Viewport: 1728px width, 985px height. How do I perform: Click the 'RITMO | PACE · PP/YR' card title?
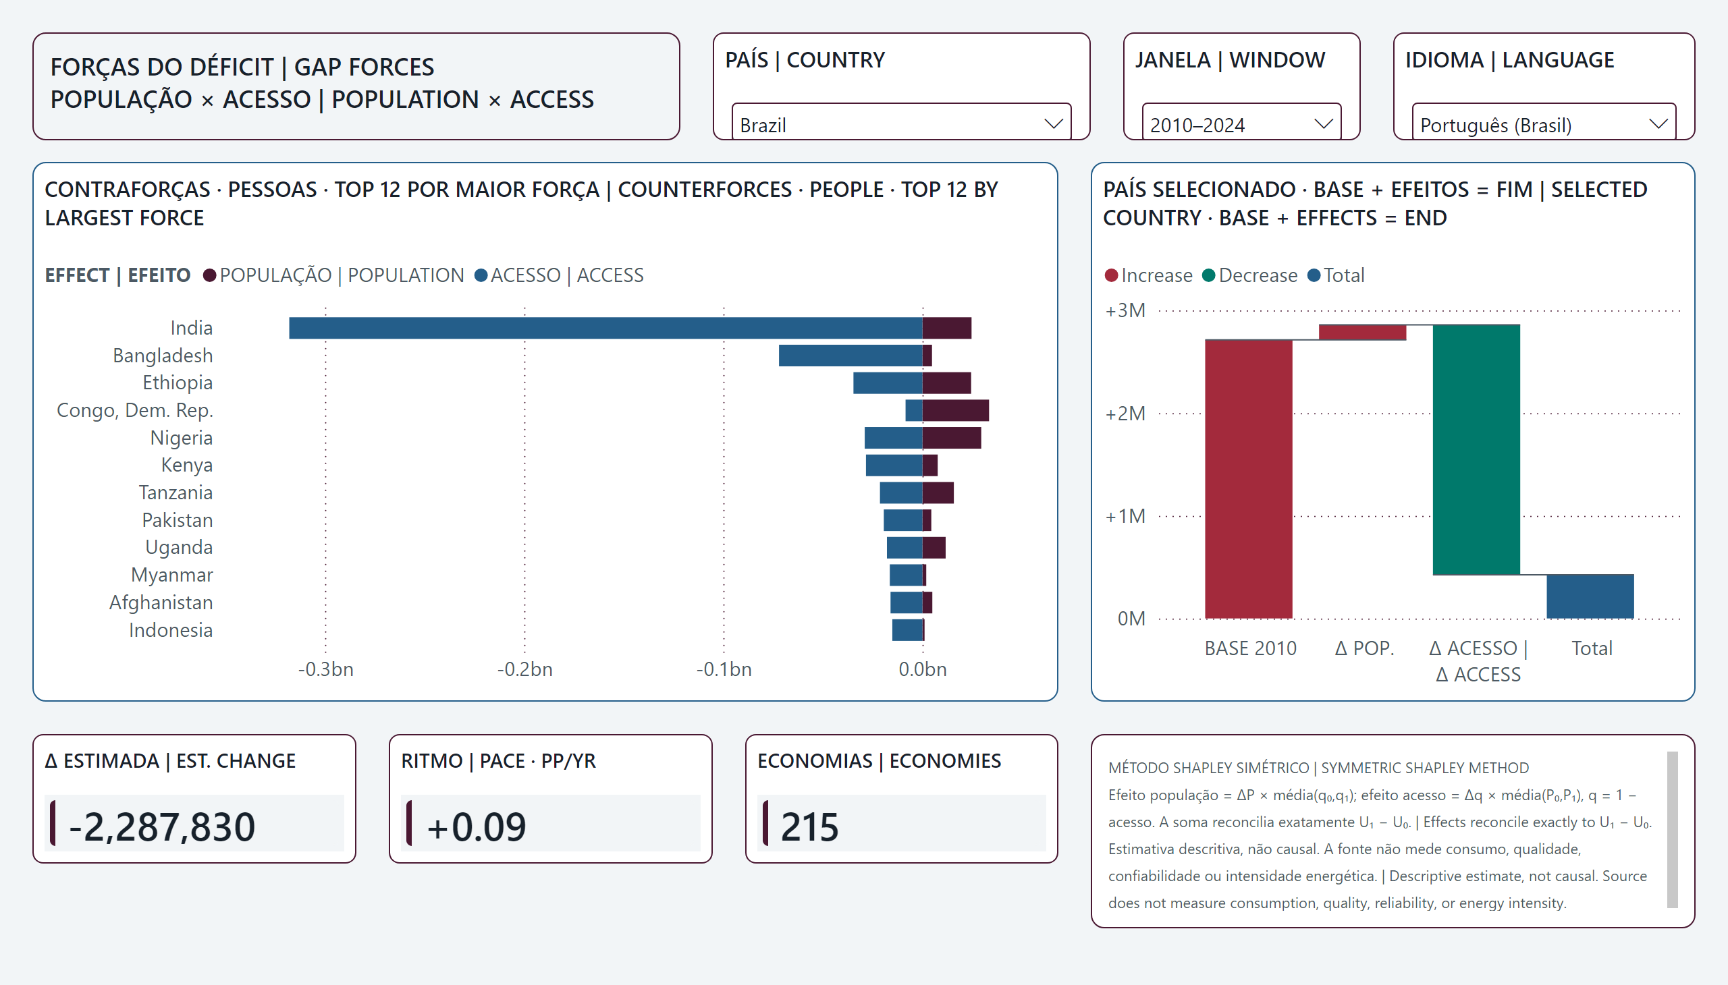pos(498,760)
